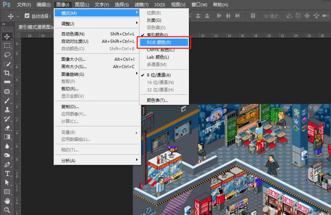Screen dimensions: 331x215
Task: Activate the Crop tool
Action: (x=7, y=73)
